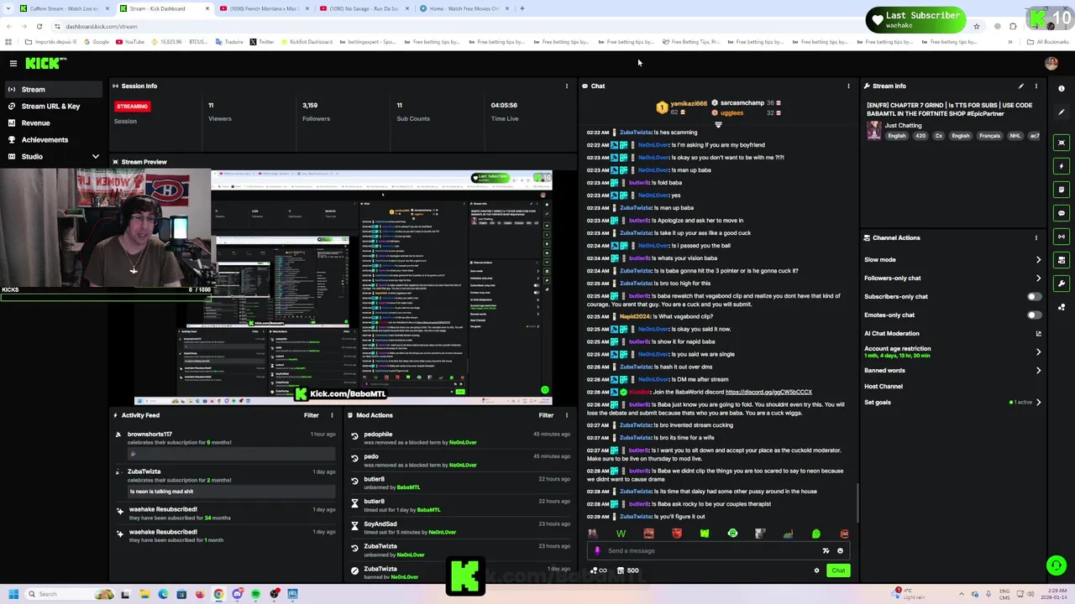Open new browser tab with plus button
This screenshot has width=1075, height=604.
tap(522, 8)
